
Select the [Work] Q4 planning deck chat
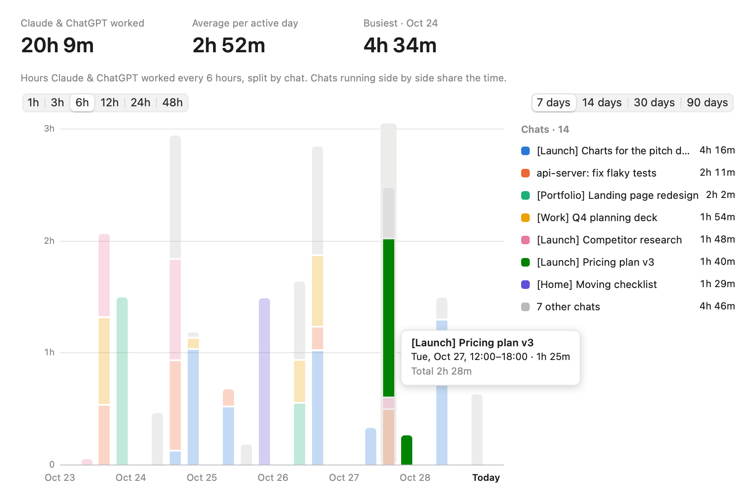coord(628,218)
